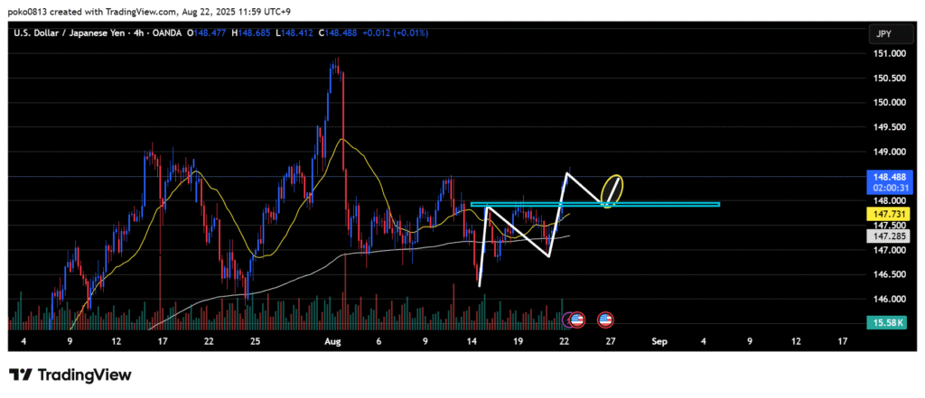Image resolution: width=925 pixels, height=398 pixels.
Task: Open the rightmost US flag economic event
Action: tap(606, 319)
